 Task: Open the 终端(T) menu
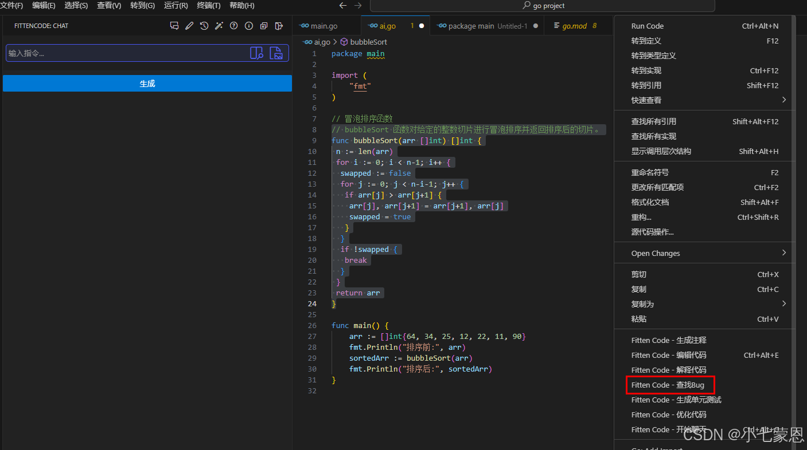pyautogui.click(x=209, y=6)
